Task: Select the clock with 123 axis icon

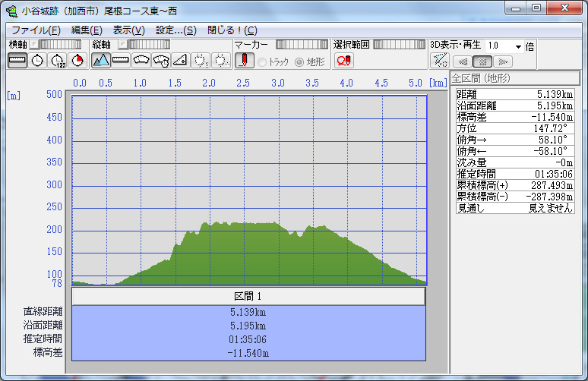Action: [58, 60]
